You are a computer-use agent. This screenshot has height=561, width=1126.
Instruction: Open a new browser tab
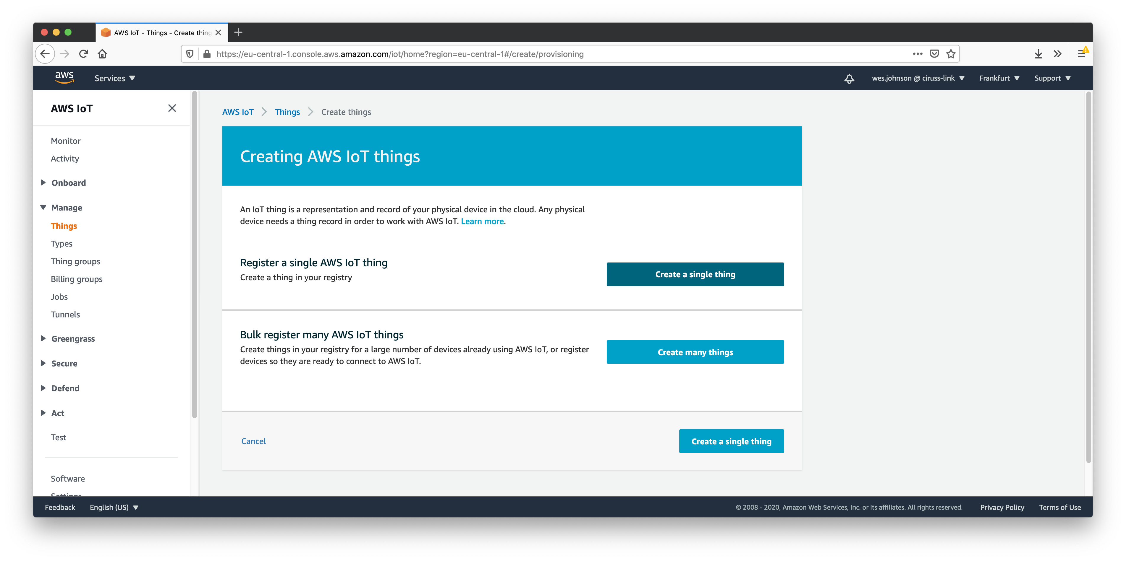238,32
